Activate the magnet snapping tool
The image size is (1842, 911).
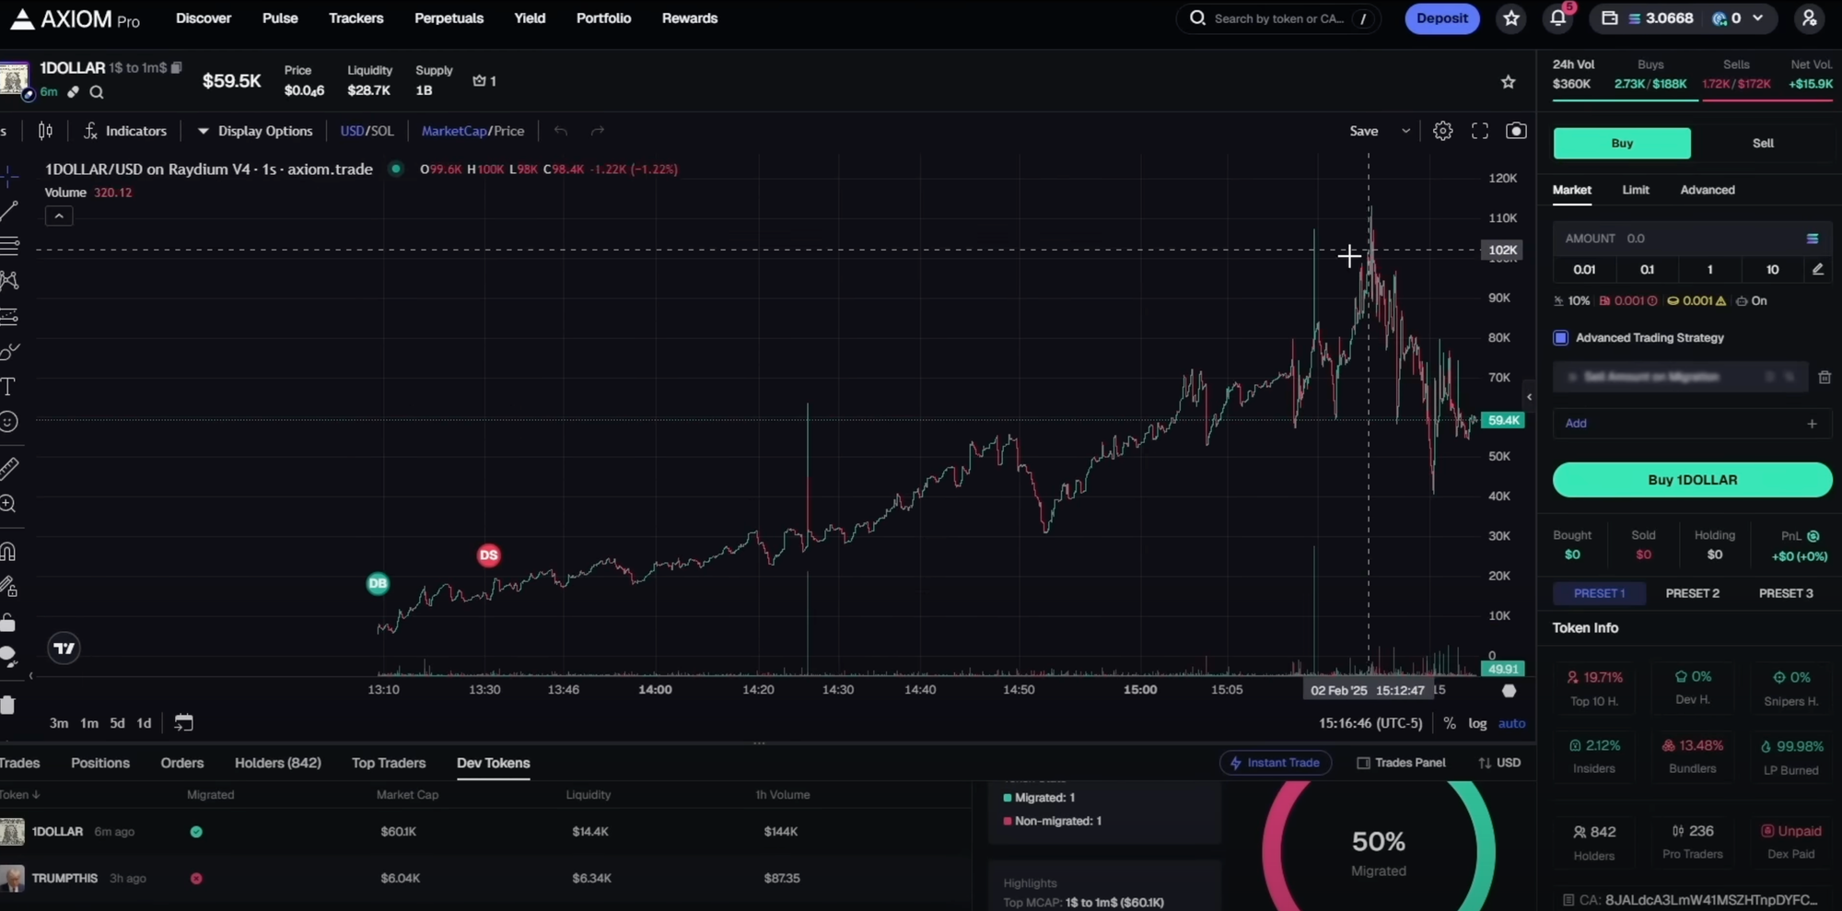(9, 550)
